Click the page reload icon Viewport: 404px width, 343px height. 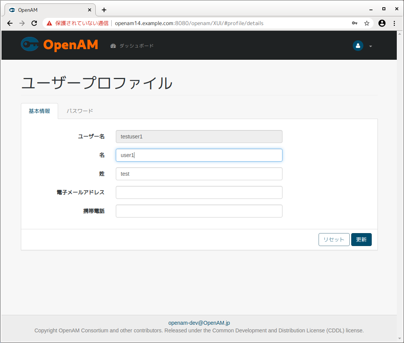point(34,23)
